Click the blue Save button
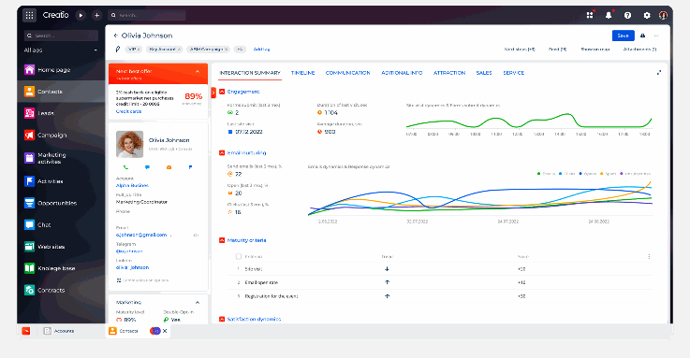 624,36
